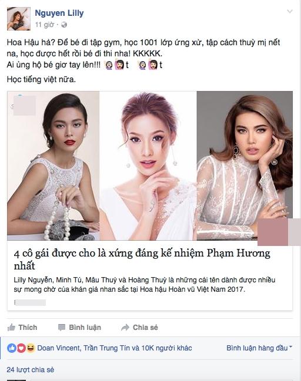Click the Bình luận speech bubble icon
The width and height of the screenshot is (301, 381).
point(62,328)
